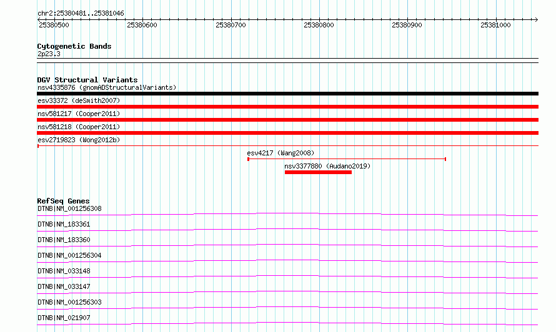Image resolution: width=556 pixels, height=332 pixels.
Task: Click ruler position label 25380800
Action: tap(319, 25)
